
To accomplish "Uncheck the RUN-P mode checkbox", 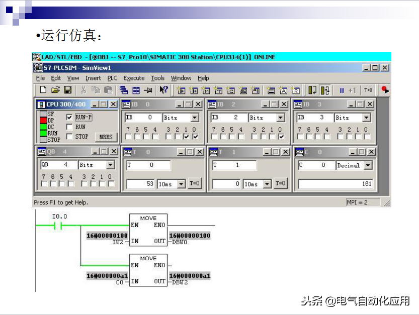I will (69, 117).
